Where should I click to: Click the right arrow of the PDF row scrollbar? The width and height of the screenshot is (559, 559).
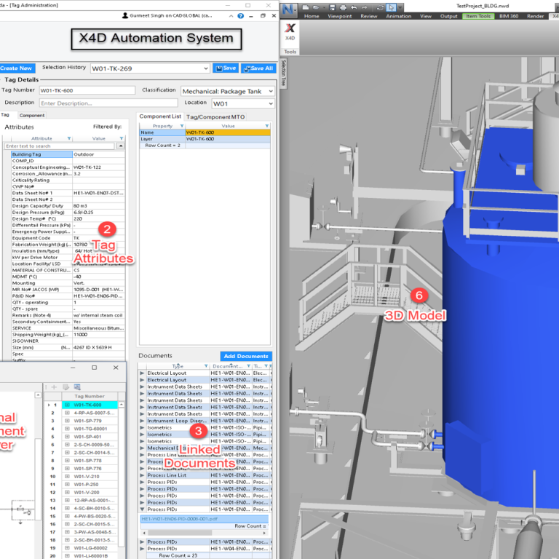tap(264, 533)
